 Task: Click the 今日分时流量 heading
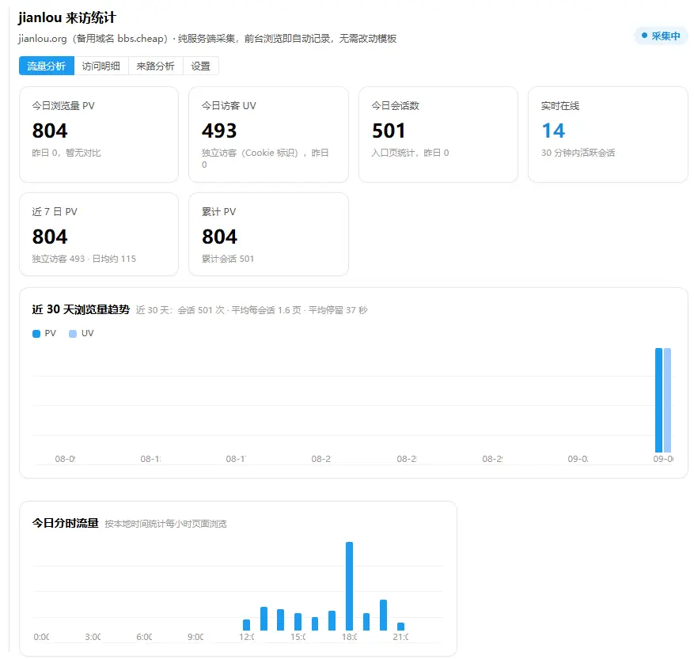coord(65,523)
